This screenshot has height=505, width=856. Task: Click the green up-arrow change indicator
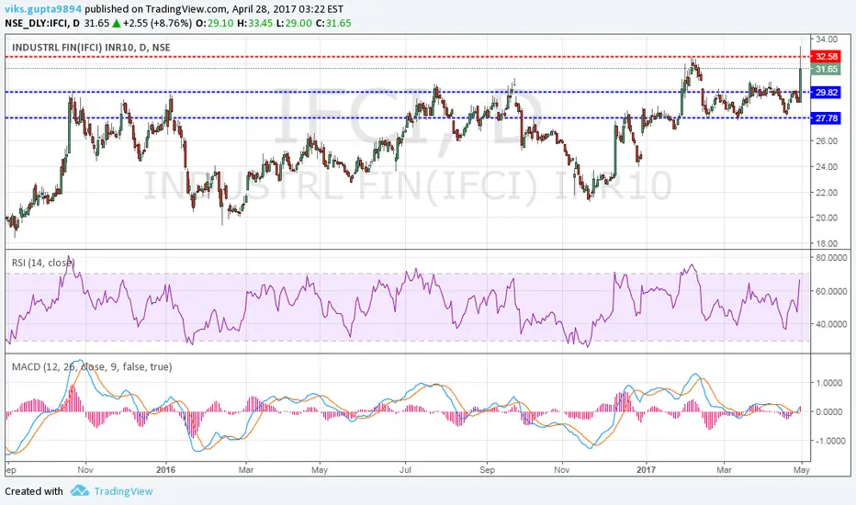pyautogui.click(x=117, y=23)
